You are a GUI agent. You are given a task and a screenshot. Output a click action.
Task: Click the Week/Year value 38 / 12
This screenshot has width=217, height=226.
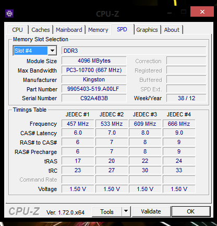[x=186, y=98]
